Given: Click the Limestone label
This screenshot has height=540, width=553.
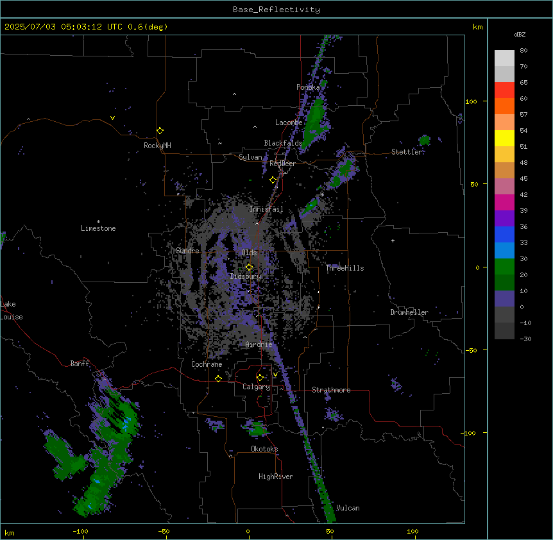Looking at the screenshot, I should 98,228.
